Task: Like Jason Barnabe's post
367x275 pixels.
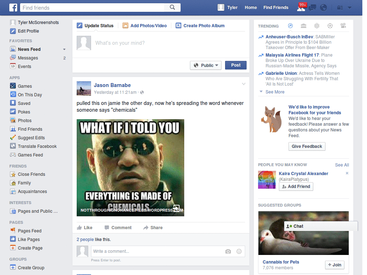Action: (85, 227)
